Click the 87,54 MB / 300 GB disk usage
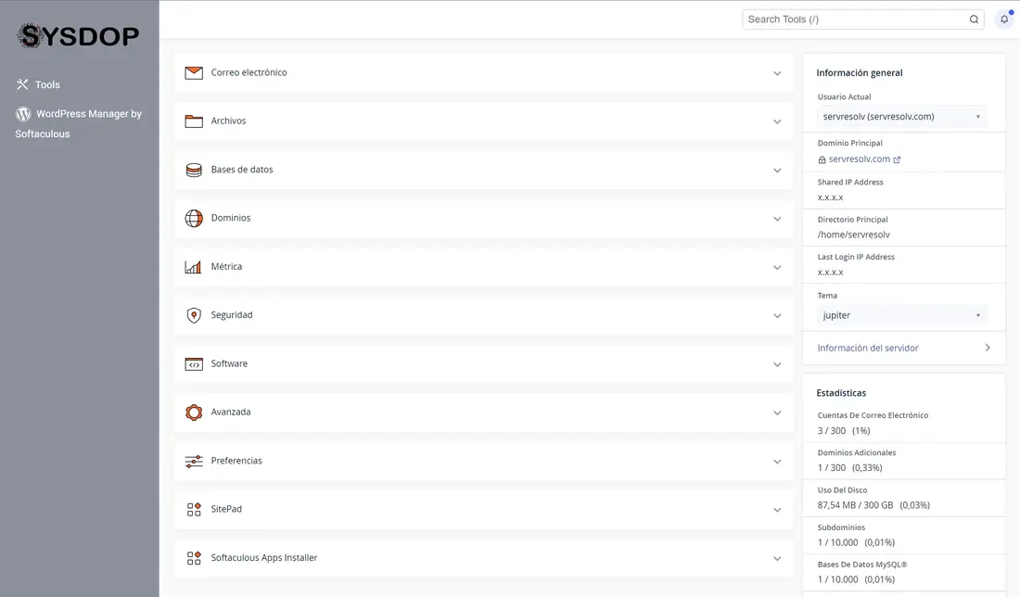The height and width of the screenshot is (597, 1020). tap(873, 505)
